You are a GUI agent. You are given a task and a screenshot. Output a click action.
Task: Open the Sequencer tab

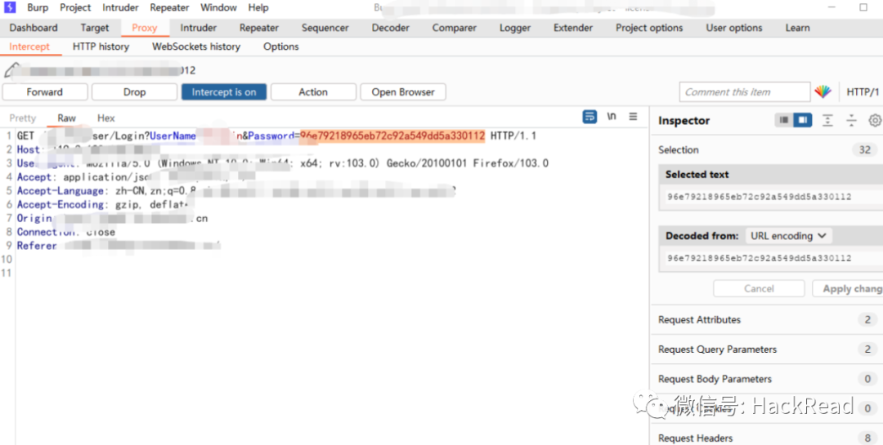325,28
